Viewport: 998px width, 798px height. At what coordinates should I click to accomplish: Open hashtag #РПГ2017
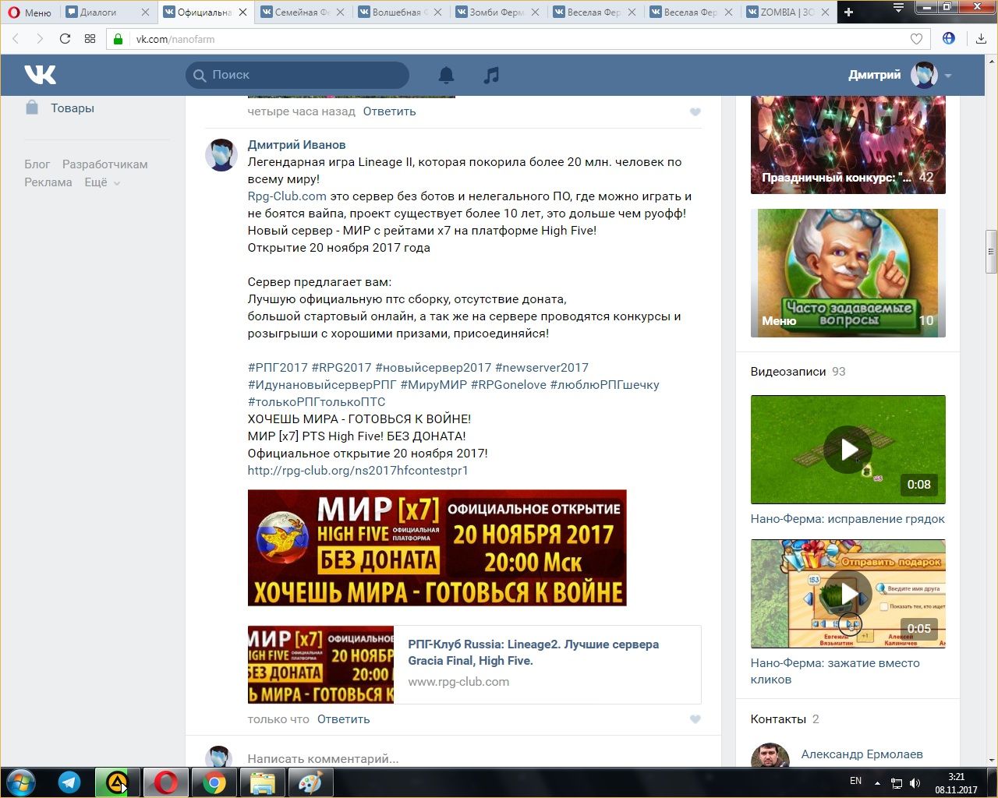tap(278, 368)
